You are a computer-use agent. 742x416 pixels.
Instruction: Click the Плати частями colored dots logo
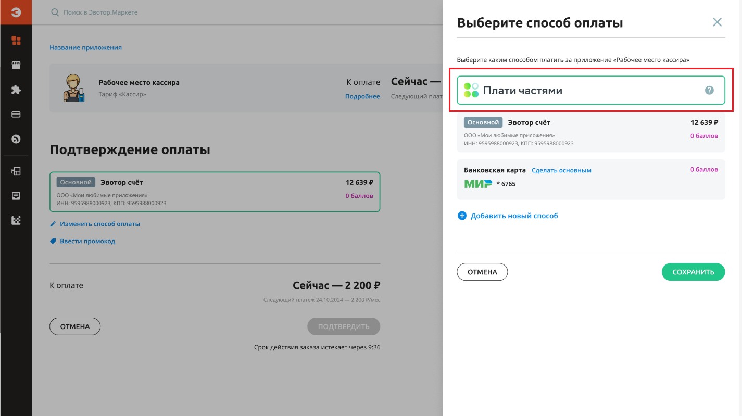click(471, 90)
